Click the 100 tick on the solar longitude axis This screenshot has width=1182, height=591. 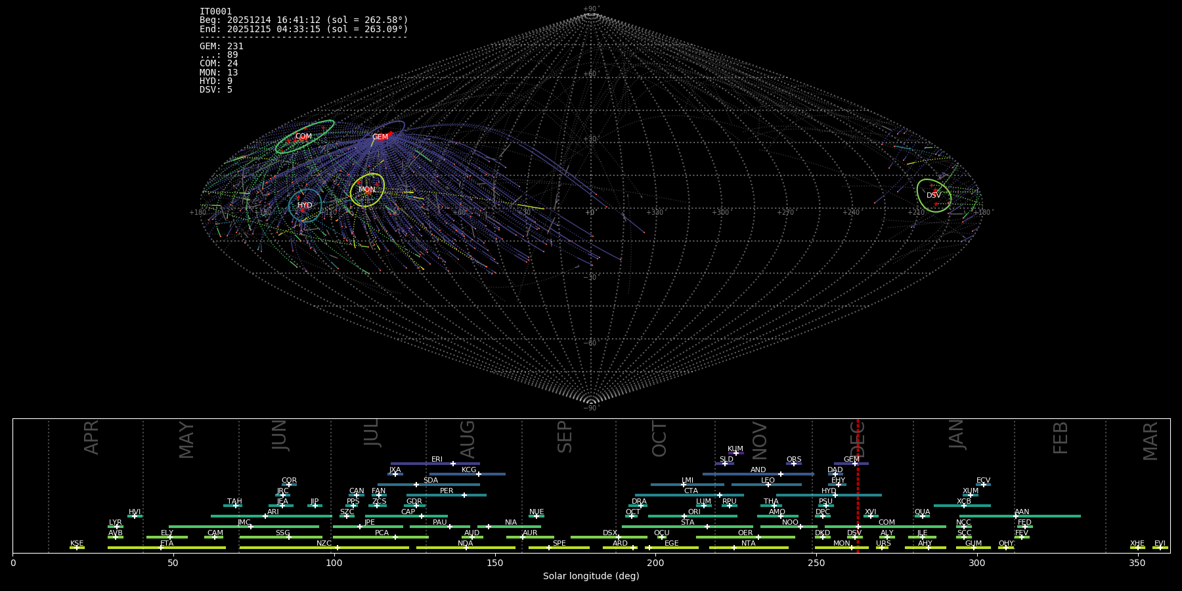tap(334, 563)
